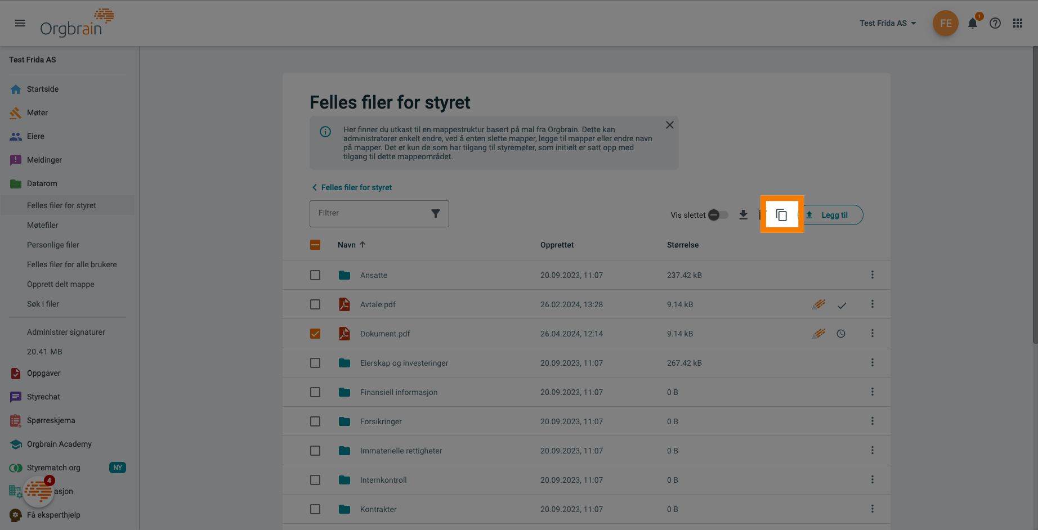Click the signature icon on Dokument.pdf

pos(819,334)
